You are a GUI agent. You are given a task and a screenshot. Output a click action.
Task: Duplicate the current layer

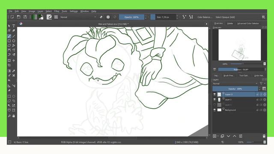[x=222, y=136]
